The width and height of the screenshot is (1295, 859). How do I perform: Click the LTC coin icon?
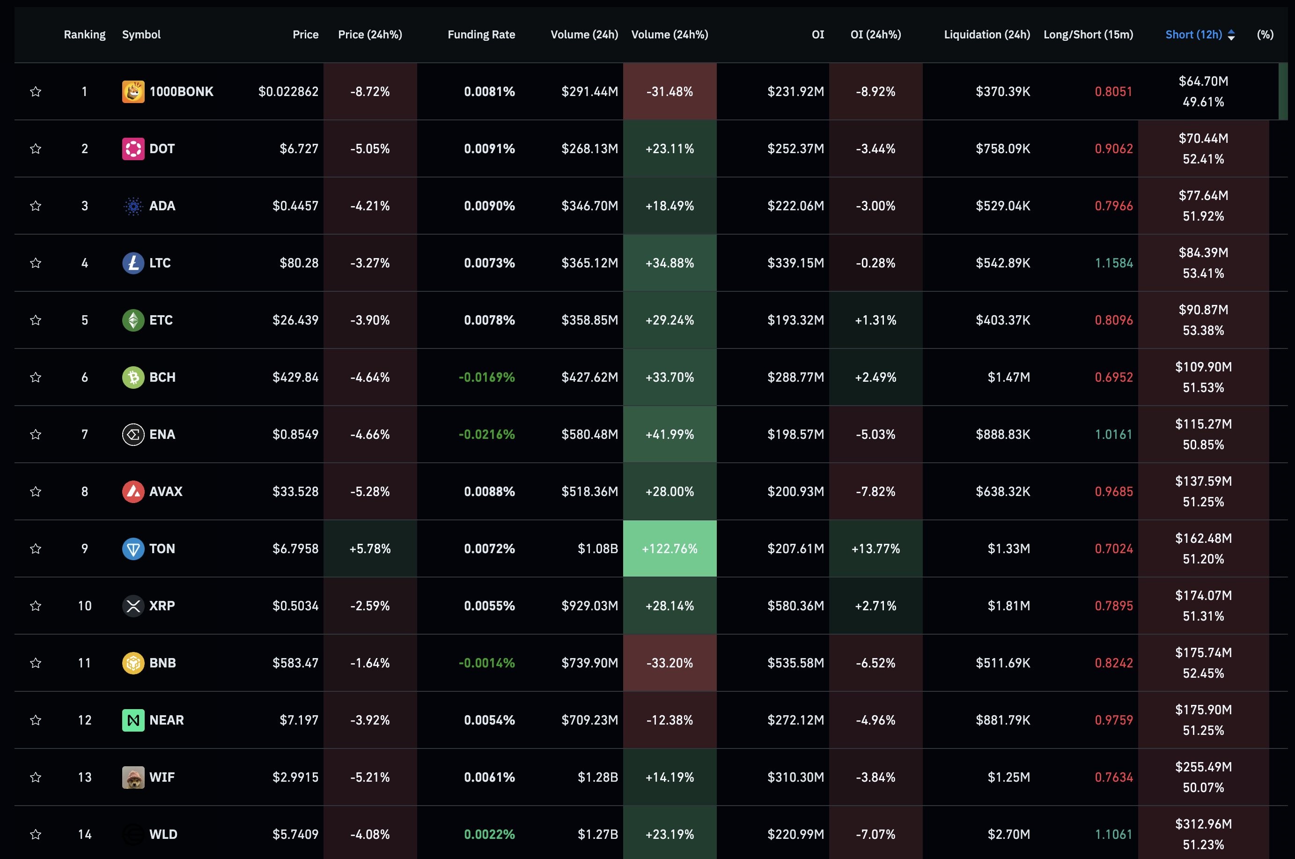point(133,263)
